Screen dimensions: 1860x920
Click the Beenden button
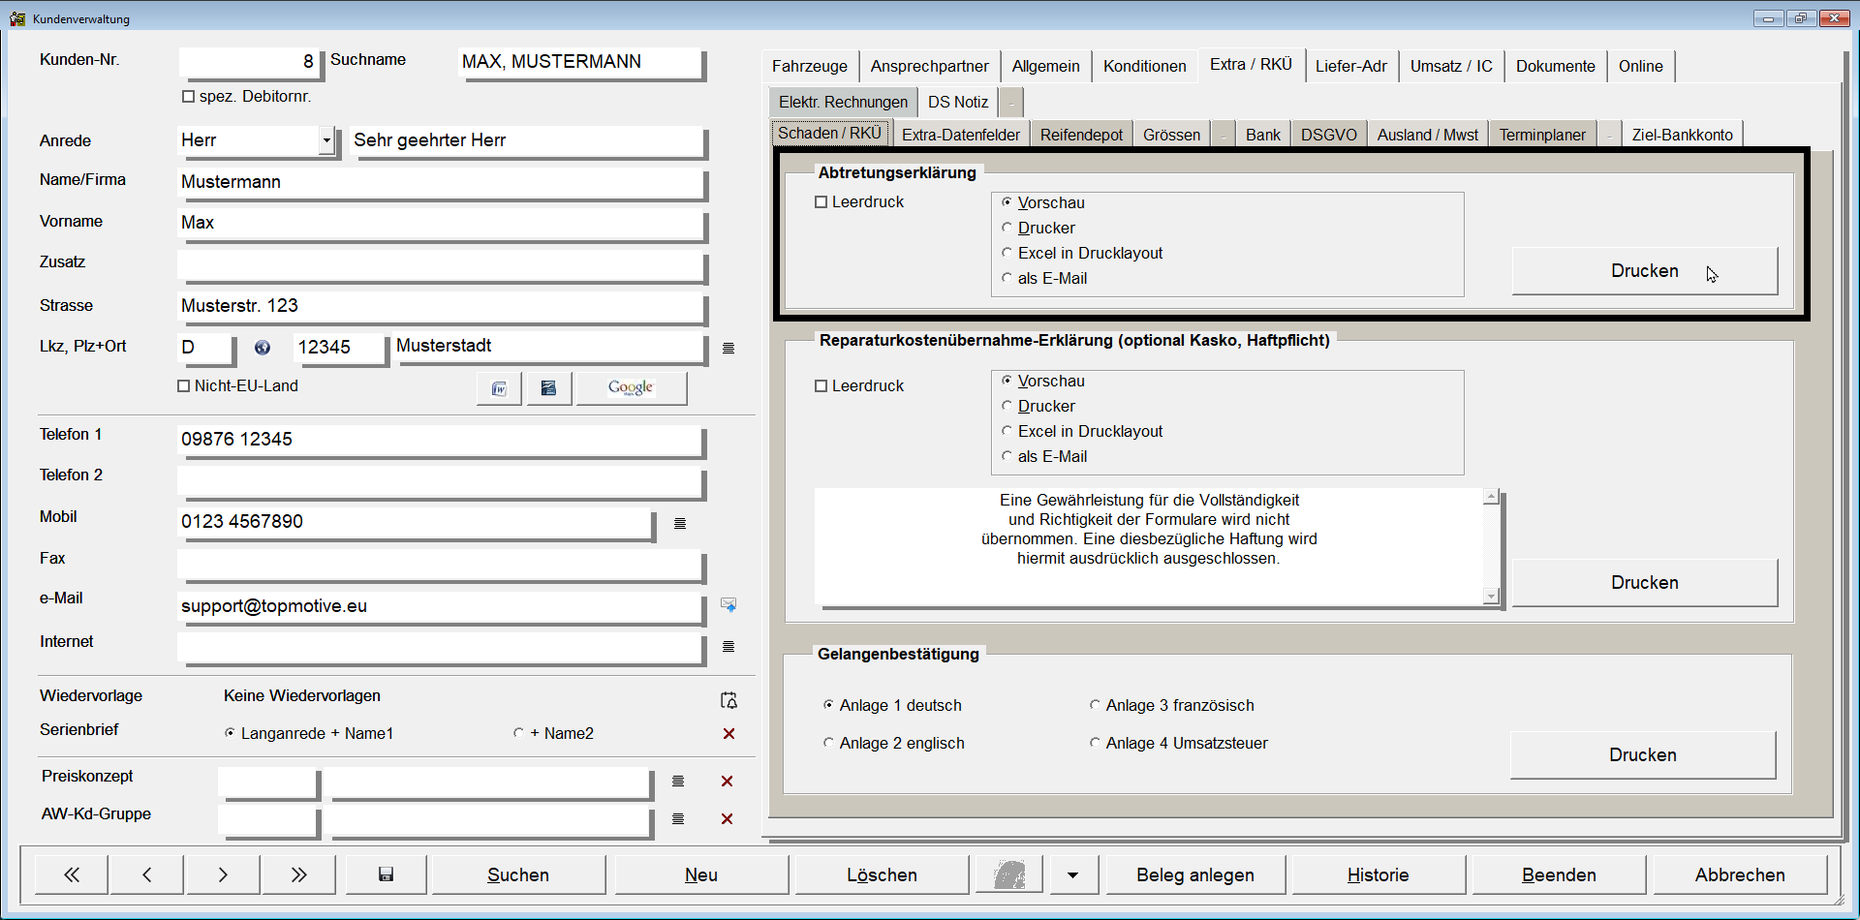pos(1559,874)
